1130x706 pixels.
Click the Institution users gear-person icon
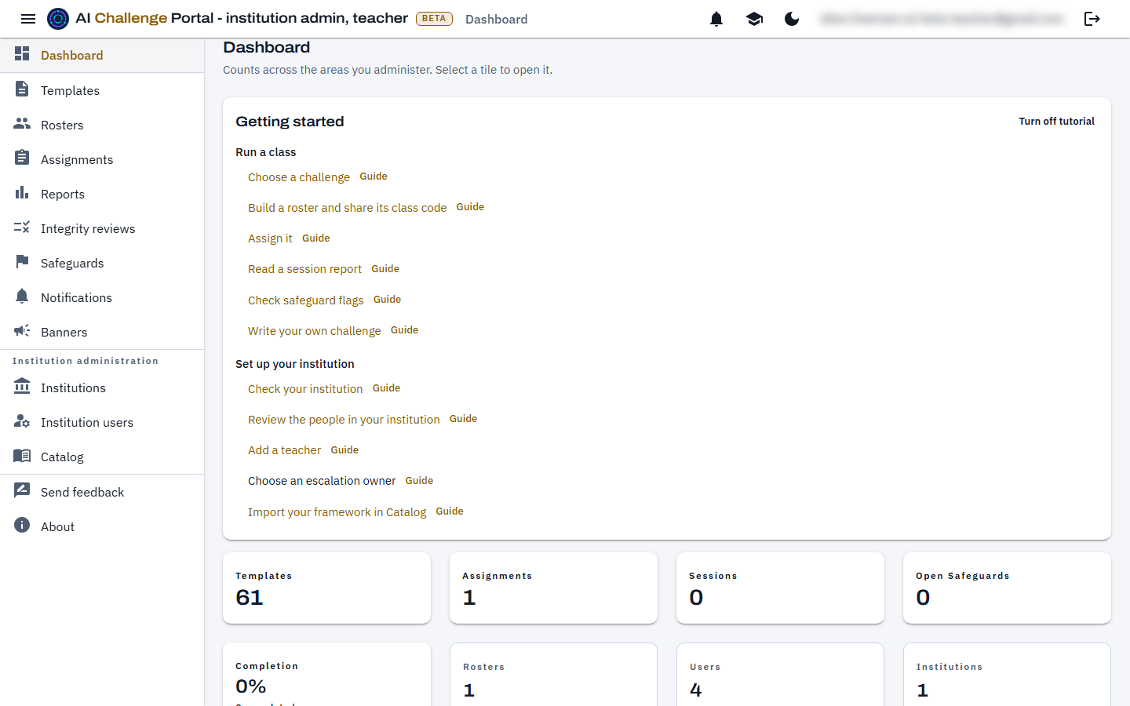[x=22, y=421]
